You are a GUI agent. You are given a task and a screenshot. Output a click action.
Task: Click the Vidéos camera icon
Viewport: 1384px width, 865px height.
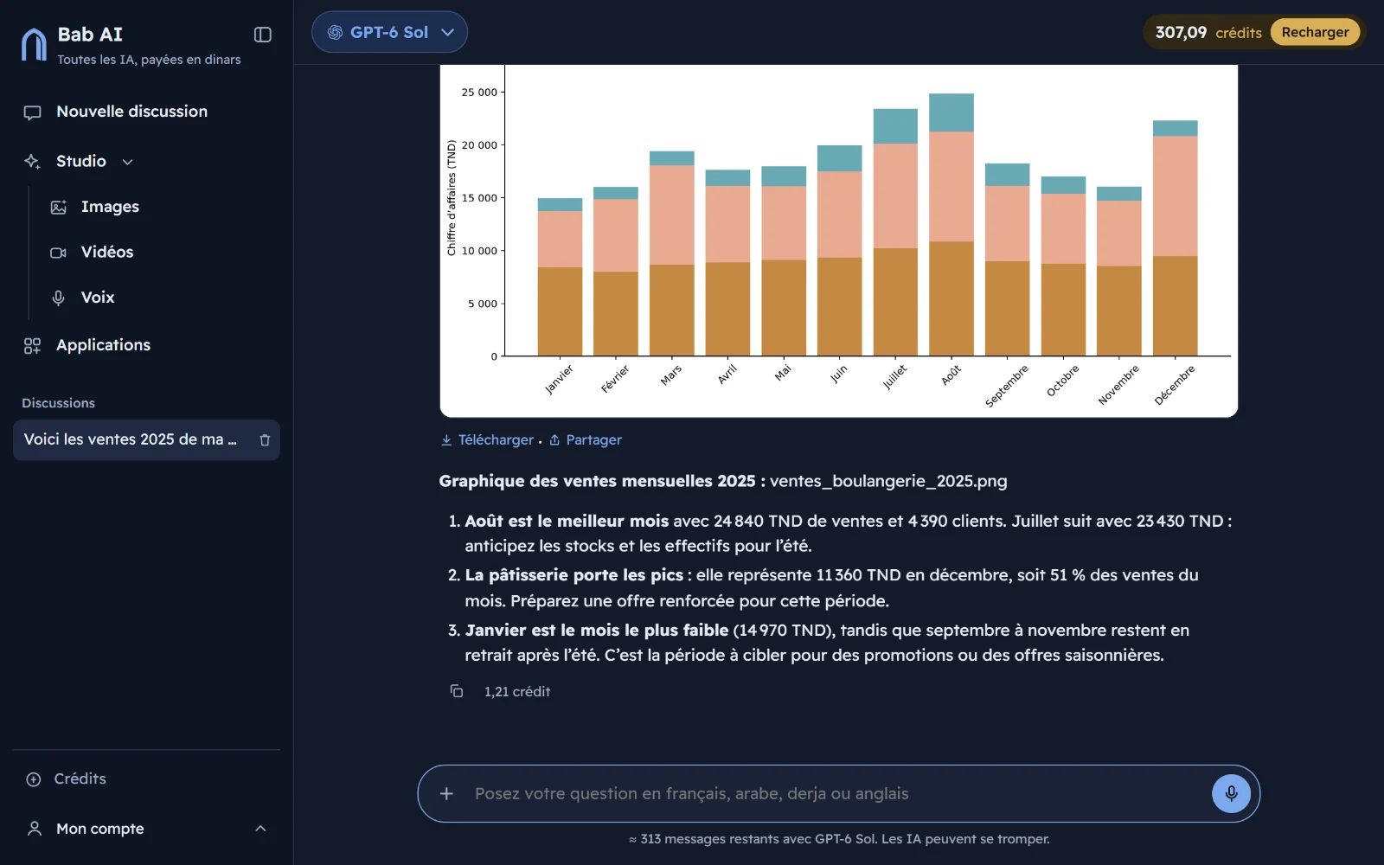[x=59, y=253]
